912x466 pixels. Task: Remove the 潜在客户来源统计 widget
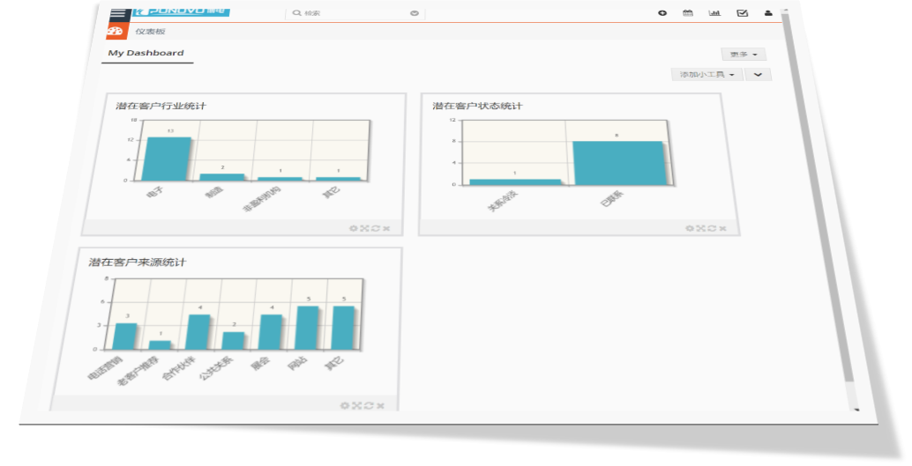click(x=380, y=406)
